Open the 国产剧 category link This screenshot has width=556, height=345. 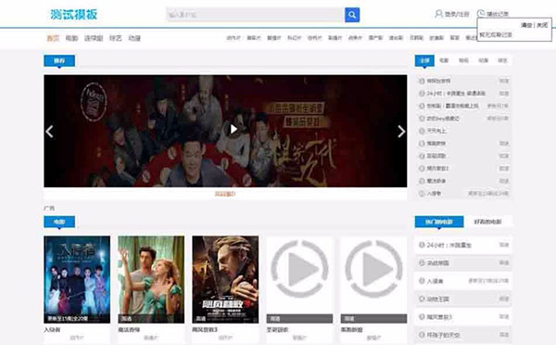[x=375, y=38]
